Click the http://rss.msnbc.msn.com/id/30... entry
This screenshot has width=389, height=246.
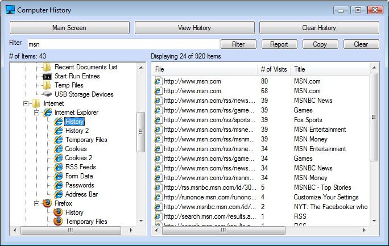coord(210,187)
